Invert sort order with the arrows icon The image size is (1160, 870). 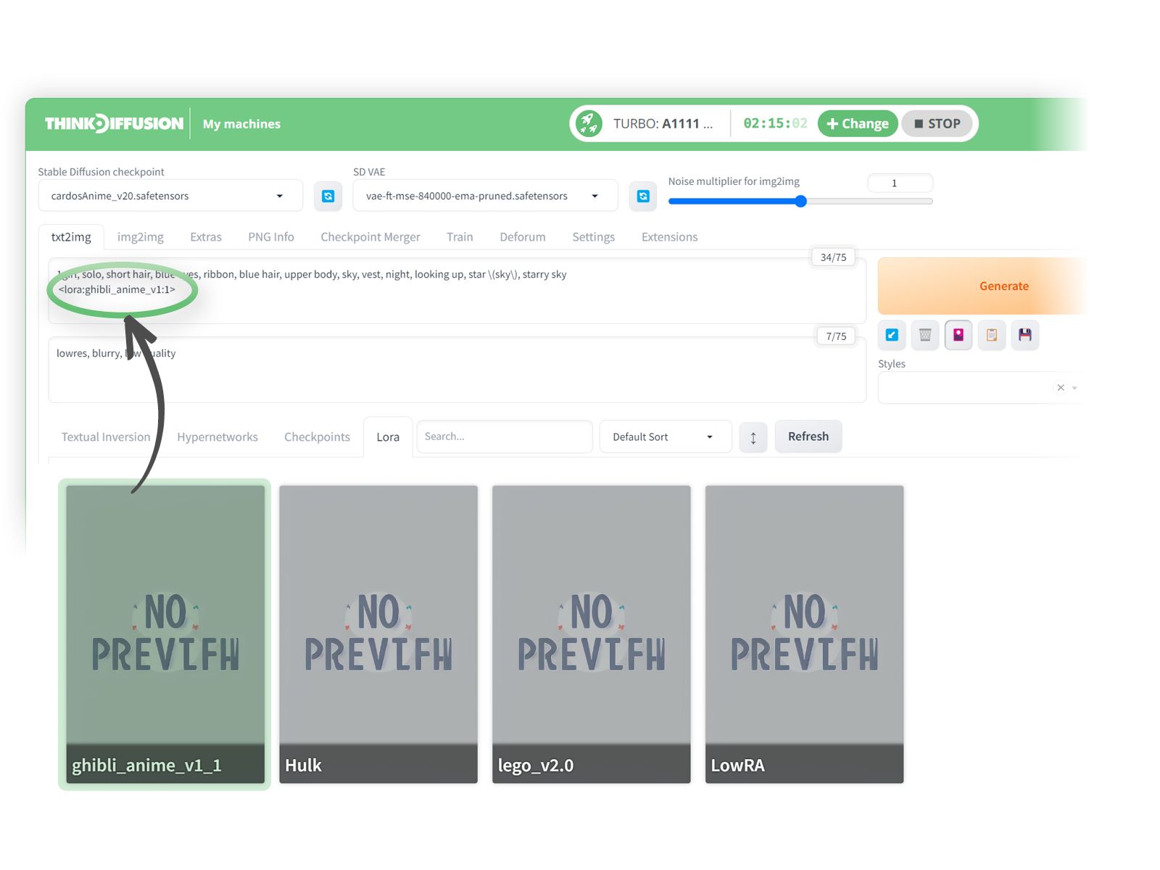point(753,437)
